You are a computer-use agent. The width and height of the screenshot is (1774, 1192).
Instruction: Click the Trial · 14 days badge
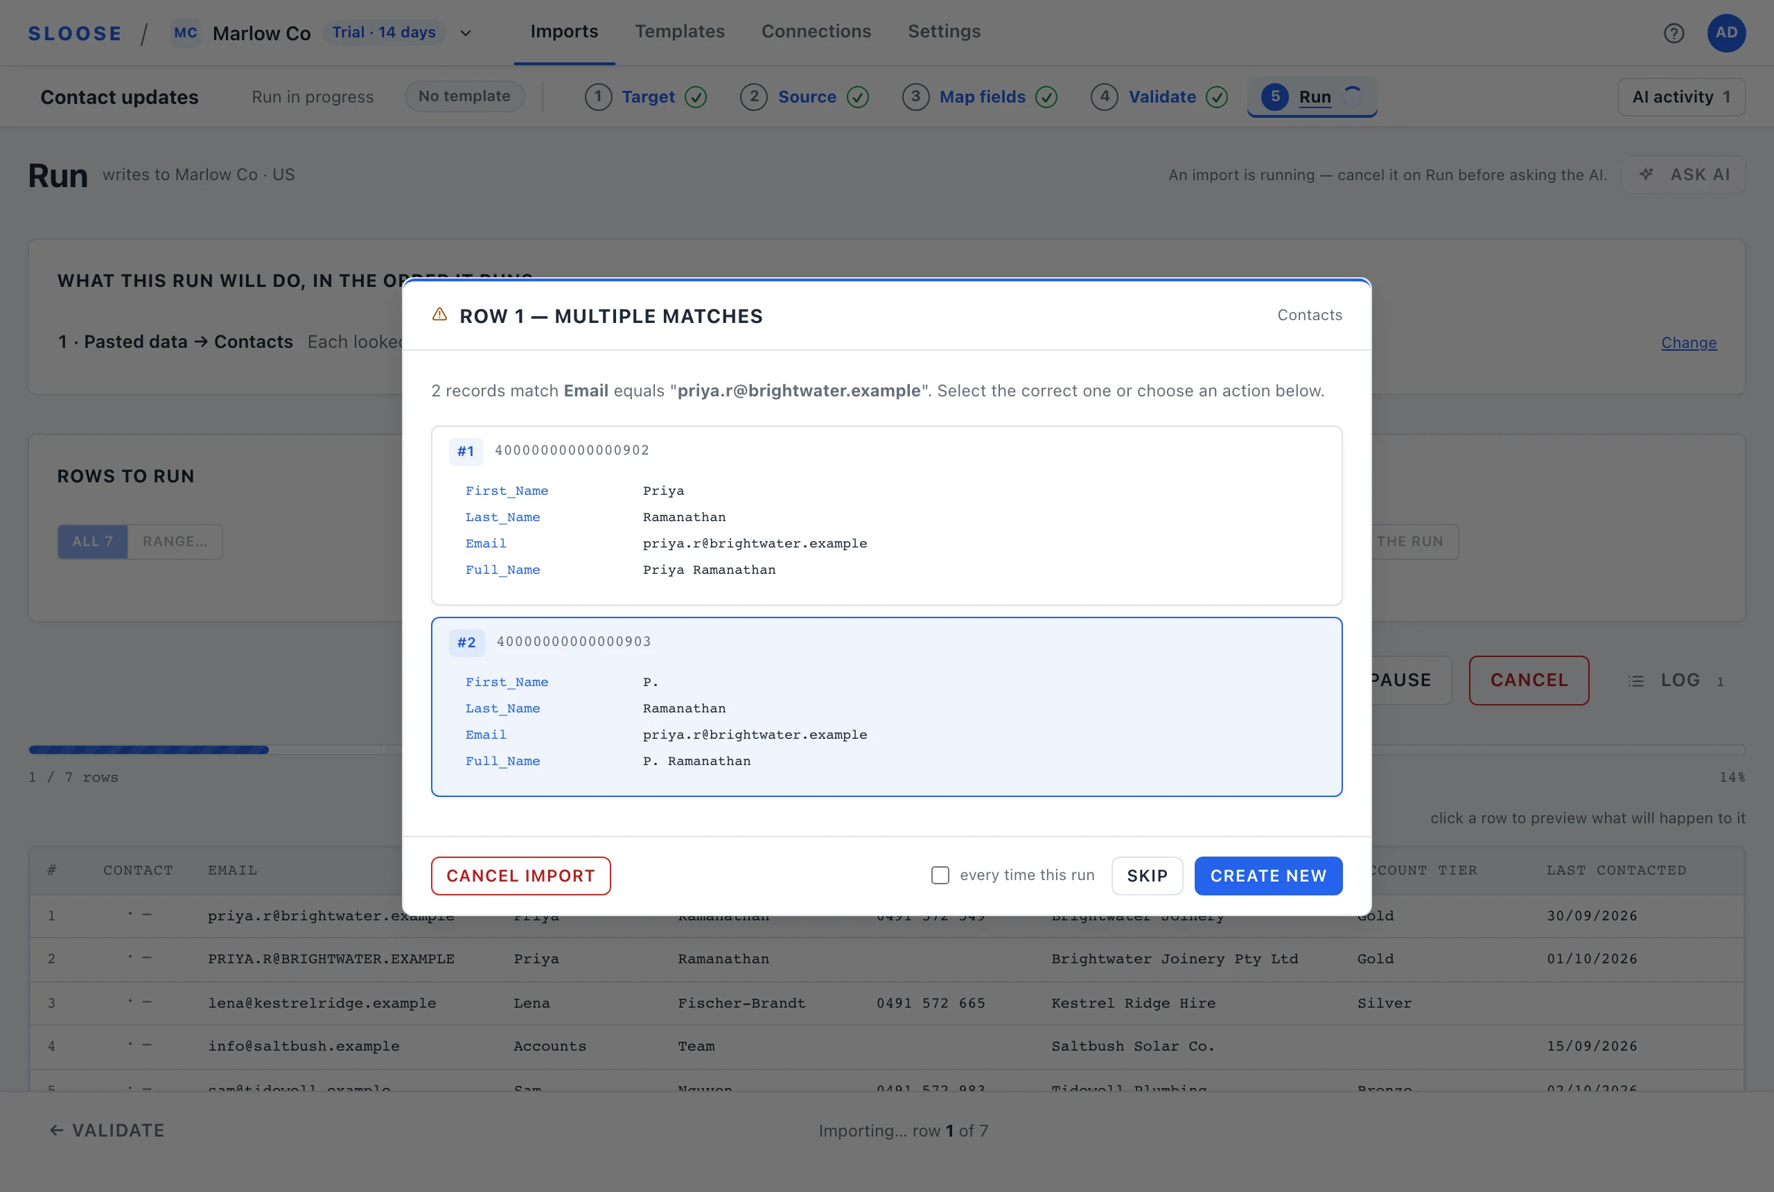point(384,33)
